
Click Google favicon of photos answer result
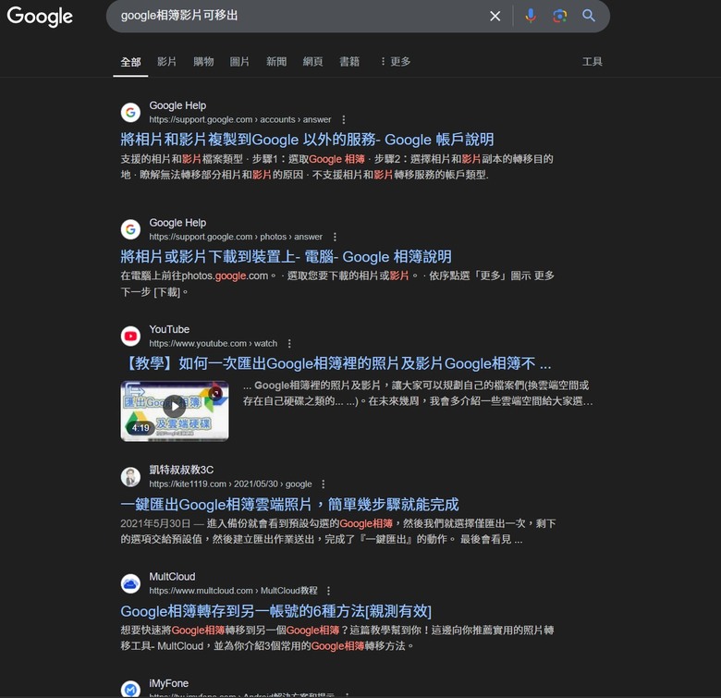tap(130, 229)
